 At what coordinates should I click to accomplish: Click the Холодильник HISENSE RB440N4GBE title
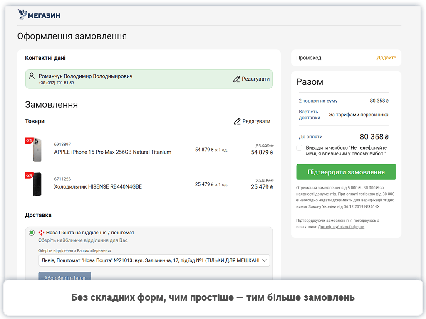(98, 186)
